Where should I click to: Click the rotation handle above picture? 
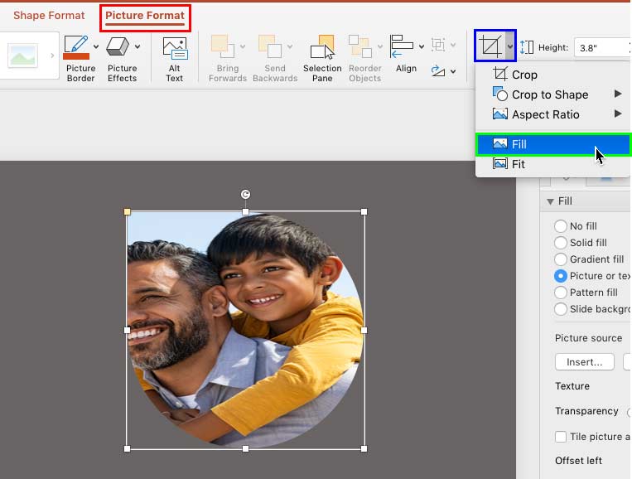[x=245, y=195]
